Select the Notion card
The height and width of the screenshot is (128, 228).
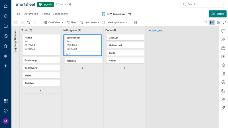(125, 61)
